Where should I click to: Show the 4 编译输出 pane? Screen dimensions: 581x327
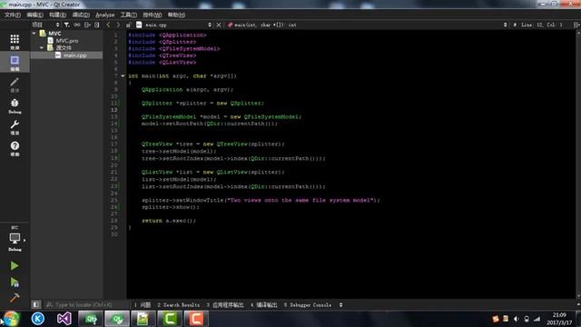point(264,305)
